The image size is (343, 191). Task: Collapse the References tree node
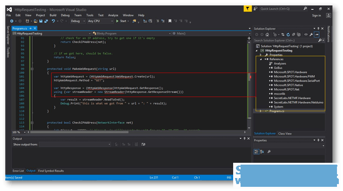pos(261,59)
